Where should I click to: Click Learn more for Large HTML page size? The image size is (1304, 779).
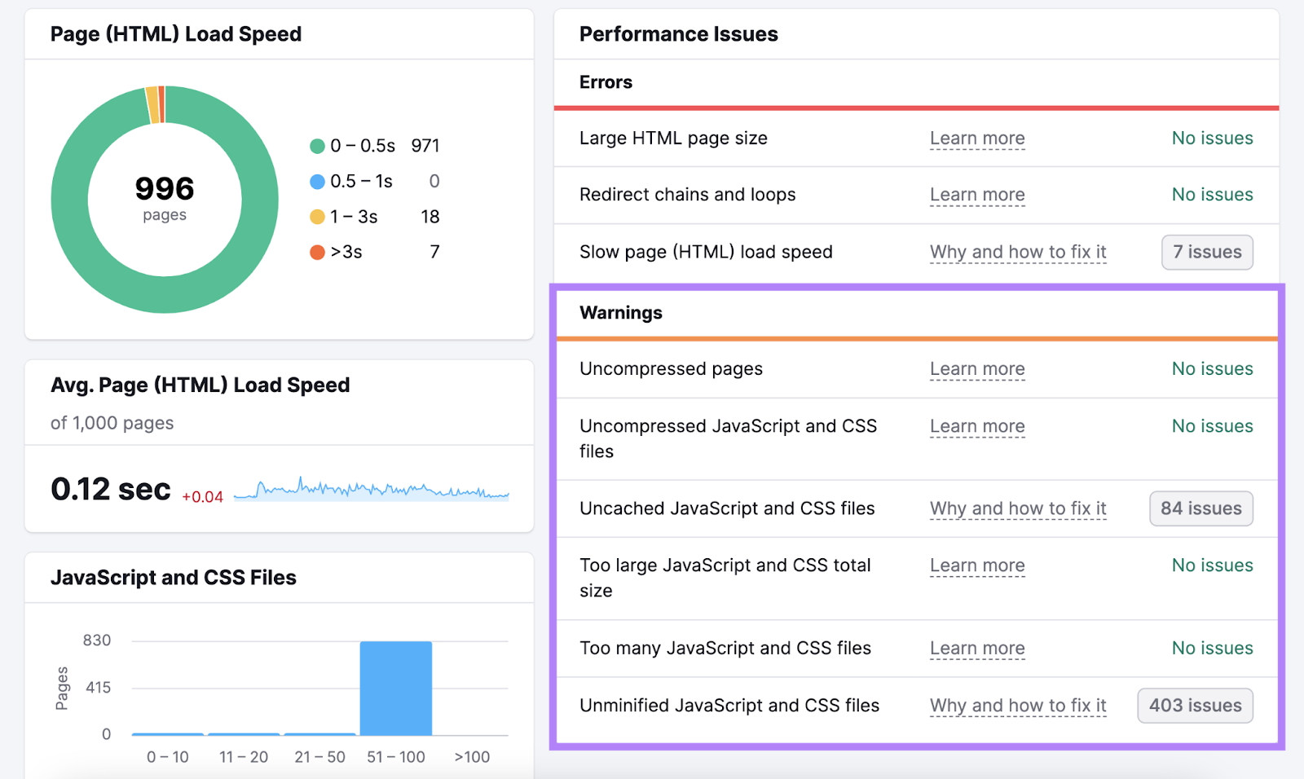pos(977,139)
